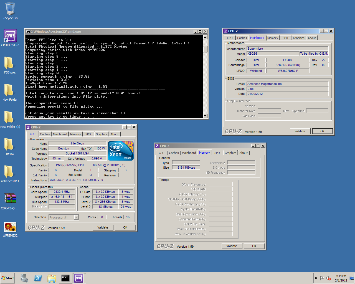Click the Memory Size 8184 MBytes field

pyautogui.click(x=186, y=168)
